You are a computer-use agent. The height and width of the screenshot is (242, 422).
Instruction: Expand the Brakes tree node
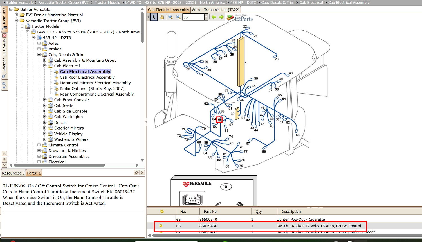pos(39,49)
